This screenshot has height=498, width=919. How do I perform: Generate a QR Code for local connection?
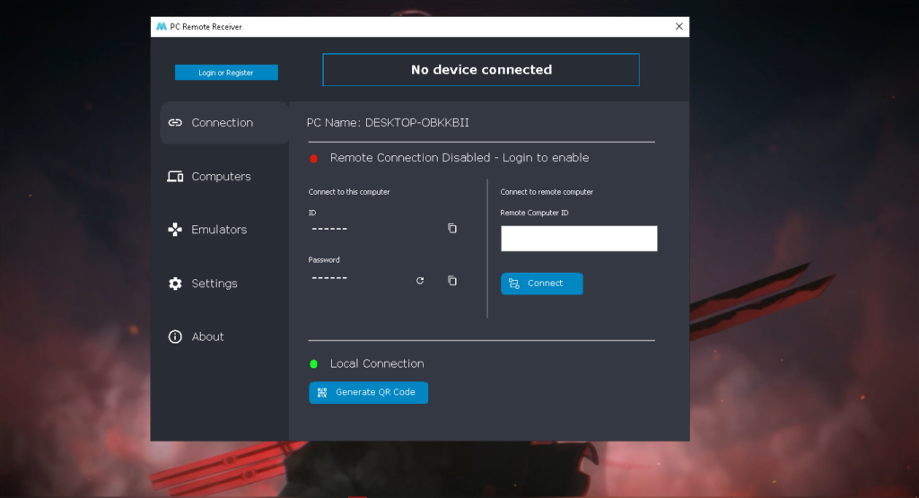point(368,392)
